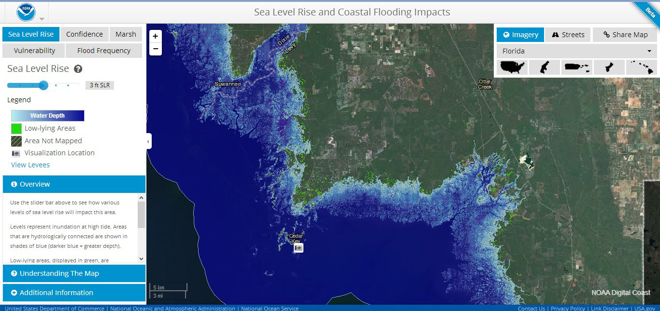This screenshot has height=311, width=660.
Task: Collapse the left side panel handle
Action: coord(149,141)
